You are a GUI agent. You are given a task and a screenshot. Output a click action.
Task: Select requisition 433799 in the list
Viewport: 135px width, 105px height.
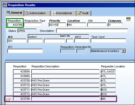tap(21, 99)
